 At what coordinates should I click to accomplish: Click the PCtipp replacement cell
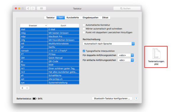(63, 54)
